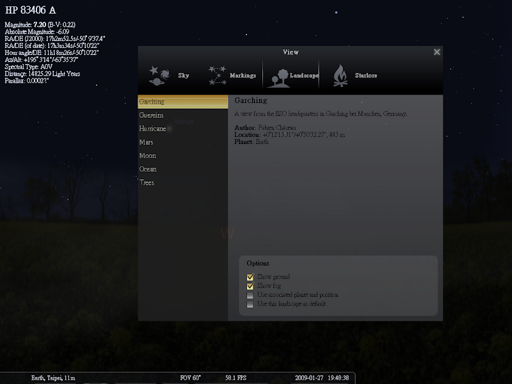
Task: Uncheck Show fog option
Action: [250, 286]
